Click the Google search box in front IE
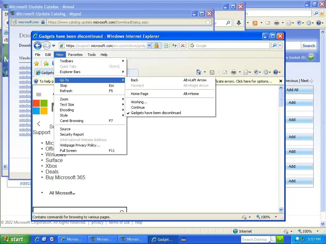Image resolution: width=326 pixels, height=244 pixels. 229,45
